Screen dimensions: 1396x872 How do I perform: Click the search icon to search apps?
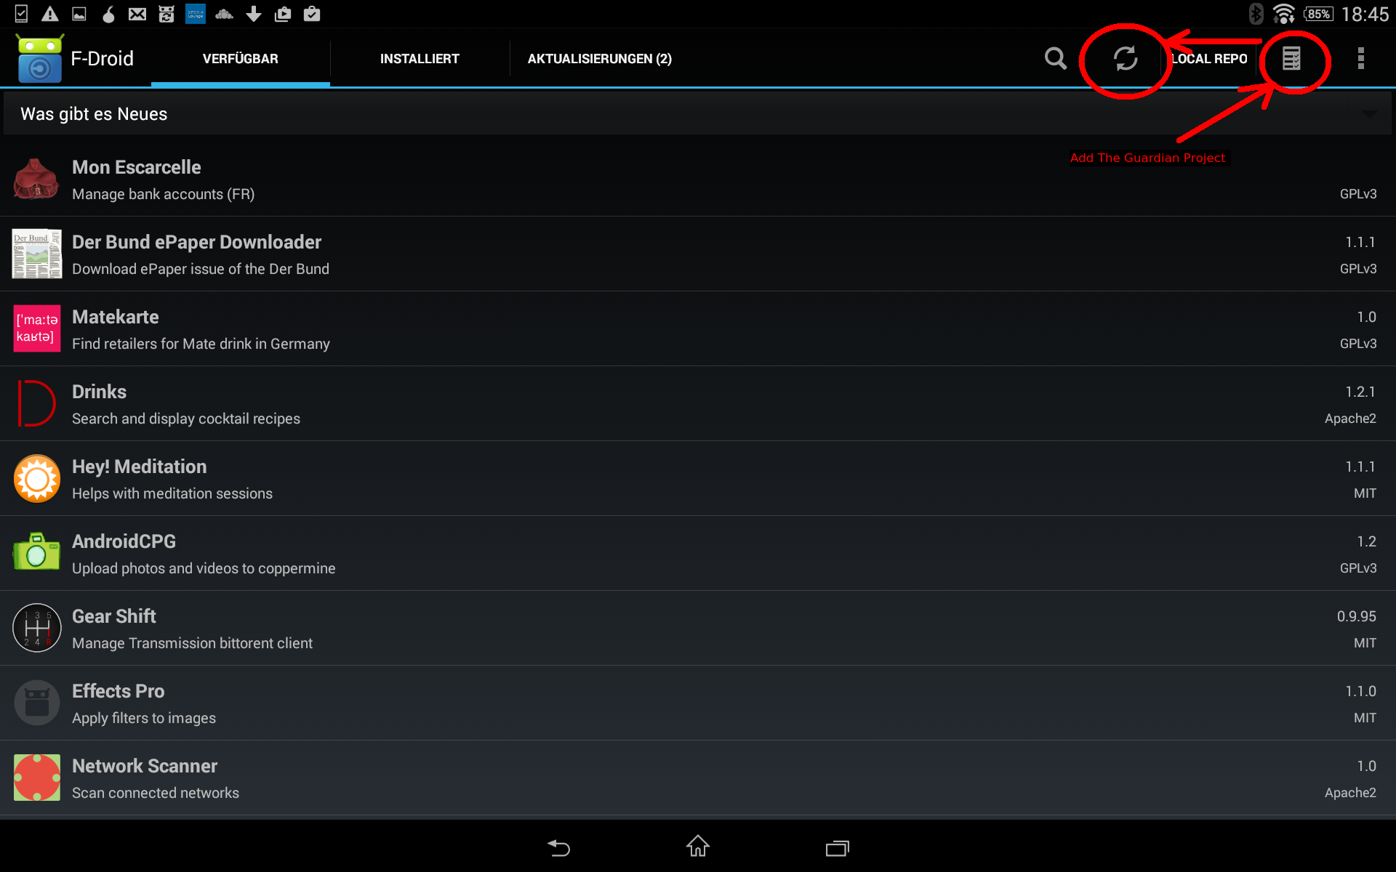pos(1054,57)
